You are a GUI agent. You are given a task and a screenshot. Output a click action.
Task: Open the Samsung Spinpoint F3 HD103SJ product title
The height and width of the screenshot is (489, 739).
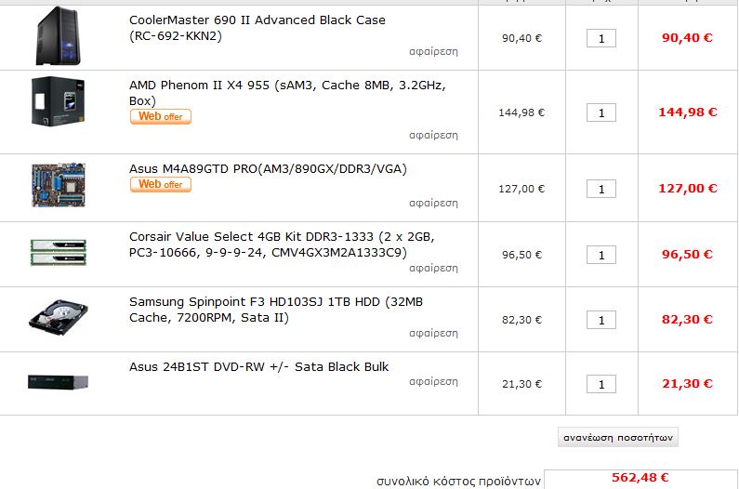pos(276,310)
